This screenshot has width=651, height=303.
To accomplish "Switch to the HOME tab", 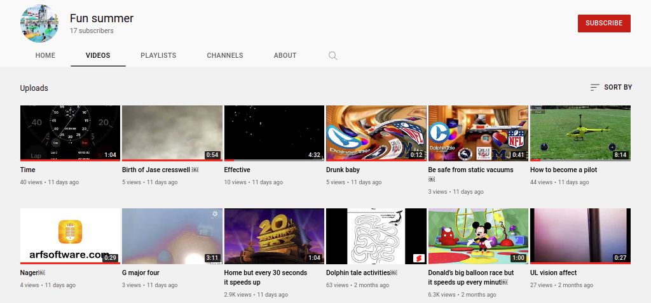I will pos(45,56).
